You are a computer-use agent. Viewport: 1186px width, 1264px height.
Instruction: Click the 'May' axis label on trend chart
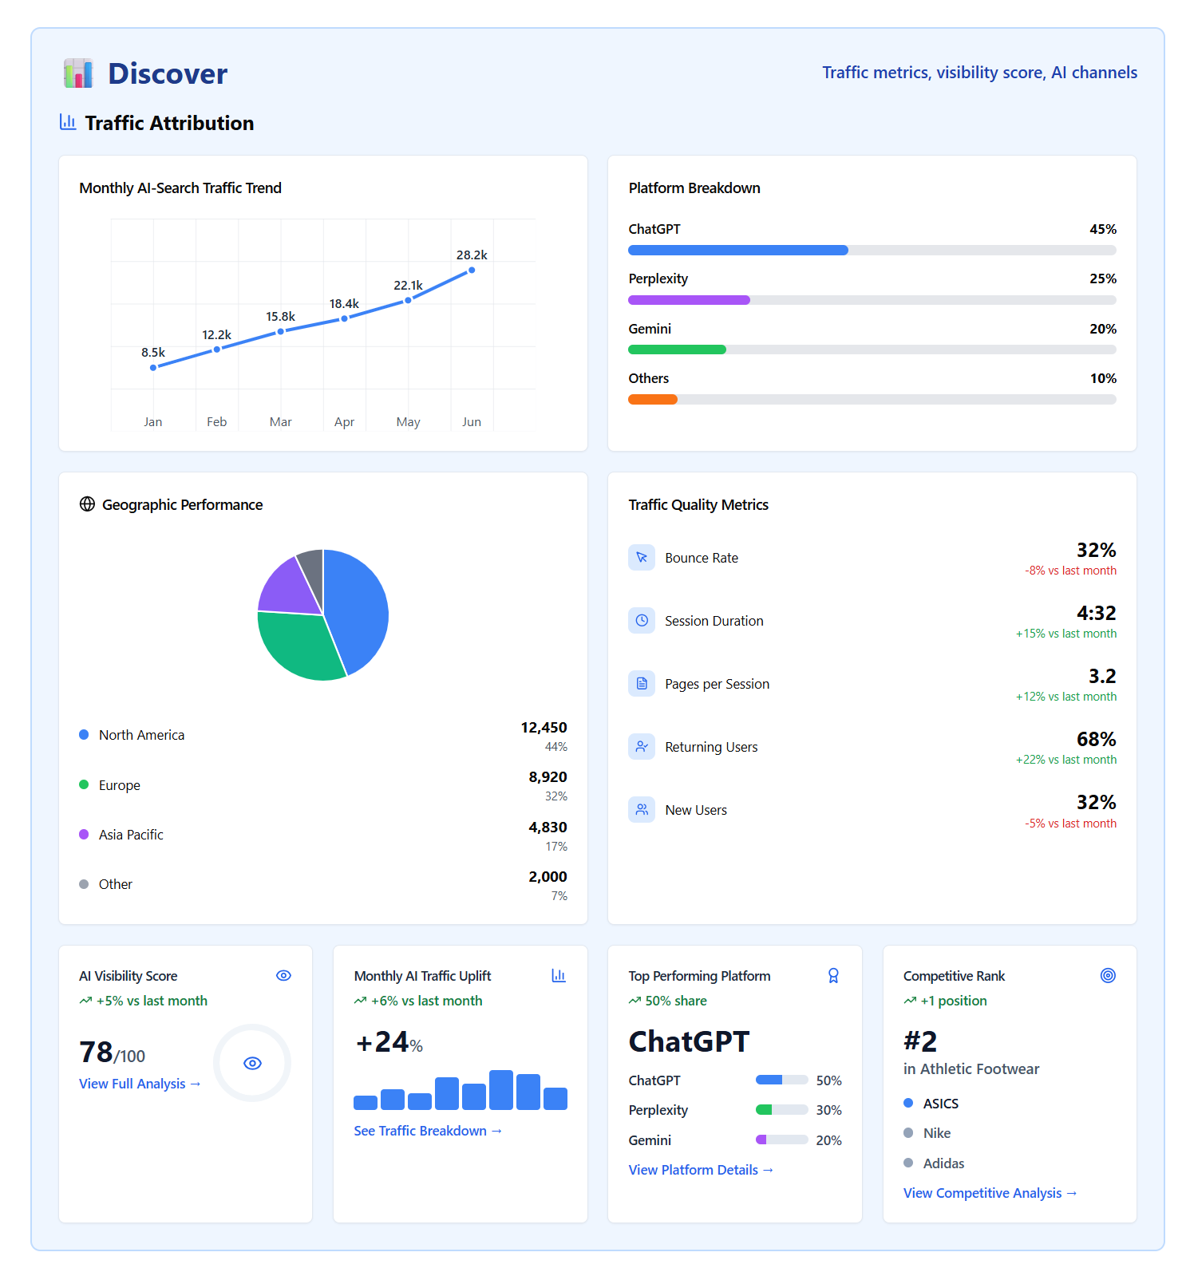point(408,421)
